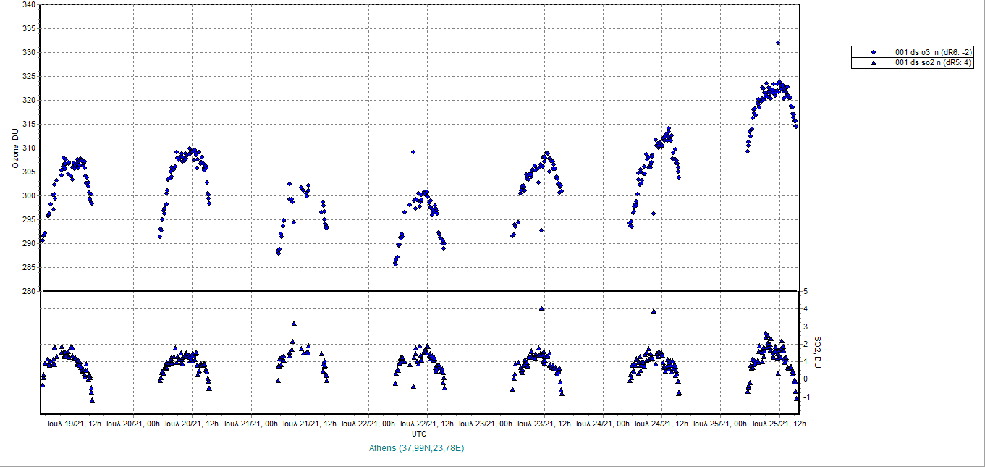This screenshot has width=985, height=467.
Task: Click the -1 tick label on the SO2 axis
Action: point(806,397)
